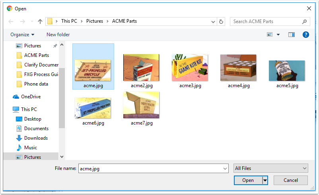Select Pictures in the breadcrumb path
This screenshot has height=195, width=319.
pos(95,21)
